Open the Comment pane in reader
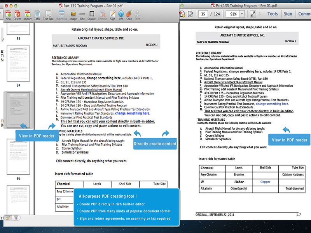 pyautogui.click(x=304, y=14)
